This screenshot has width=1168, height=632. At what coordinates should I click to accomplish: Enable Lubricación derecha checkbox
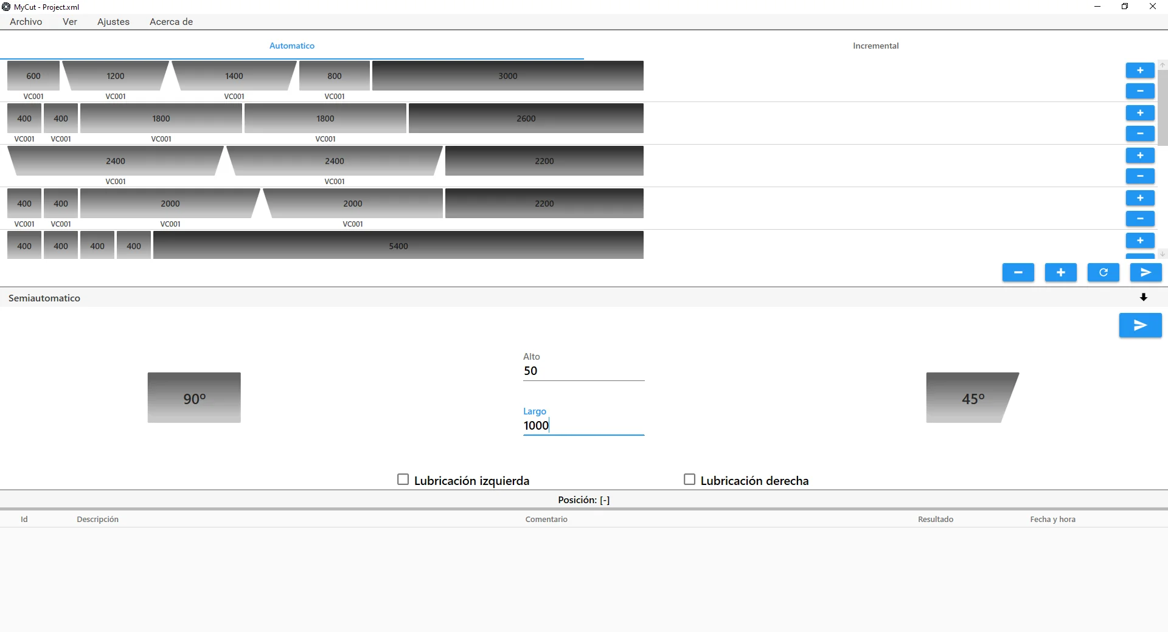click(689, 479)
